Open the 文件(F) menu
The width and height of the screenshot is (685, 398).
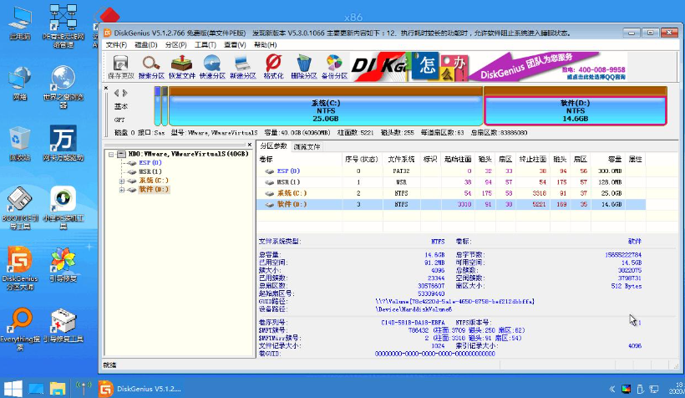coord(116,44)
